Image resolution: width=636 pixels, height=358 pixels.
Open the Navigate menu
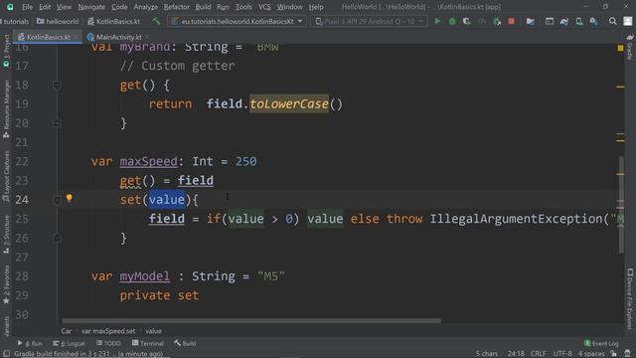(91, 7)
